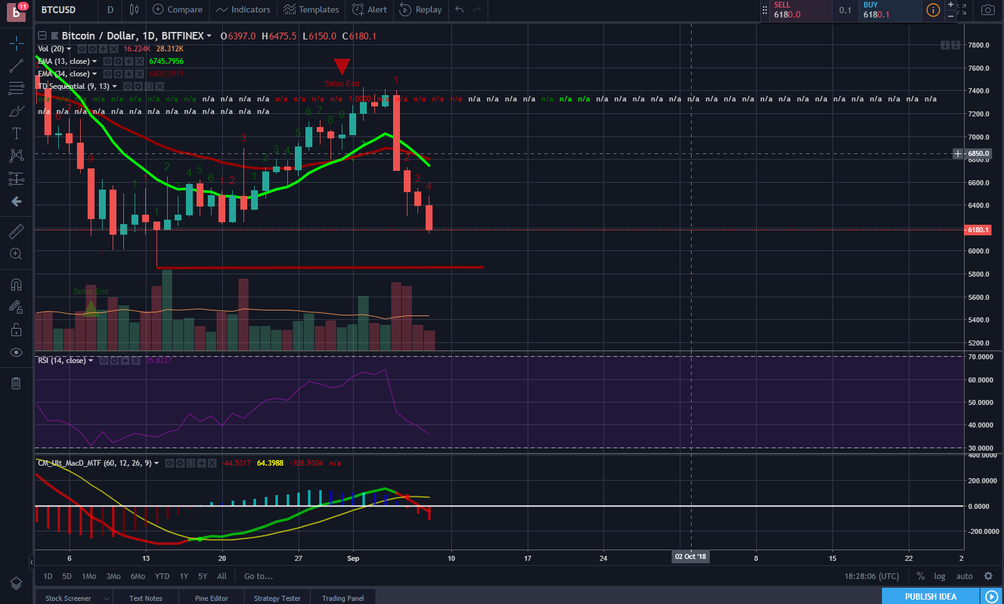Image resolution: width=1004 pixels, height=604 pixels.
Task: Open the Gann and Fibonacci tools
Action: pyautogui.click(x=16, y=89)
